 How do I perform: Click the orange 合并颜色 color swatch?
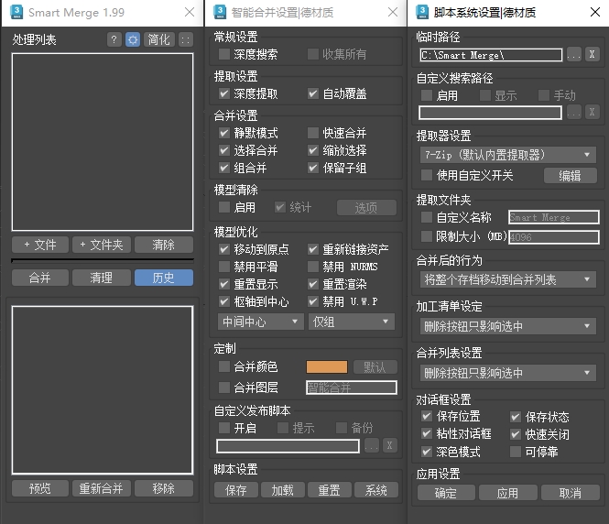(x=327, y=366)
